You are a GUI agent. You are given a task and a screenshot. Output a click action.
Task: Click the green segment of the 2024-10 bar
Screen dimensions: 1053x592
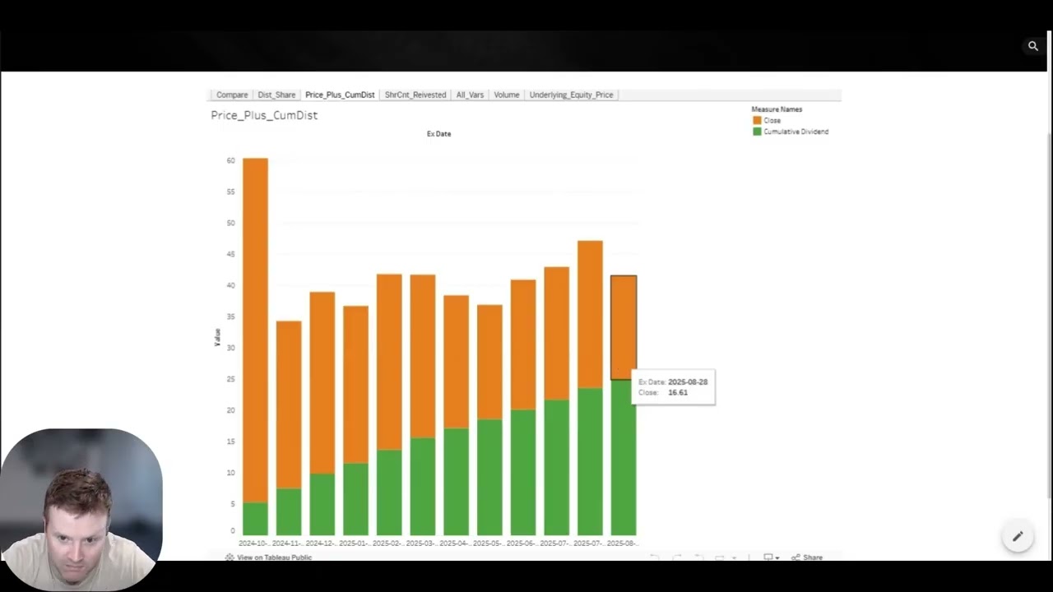tap(255, 519)
